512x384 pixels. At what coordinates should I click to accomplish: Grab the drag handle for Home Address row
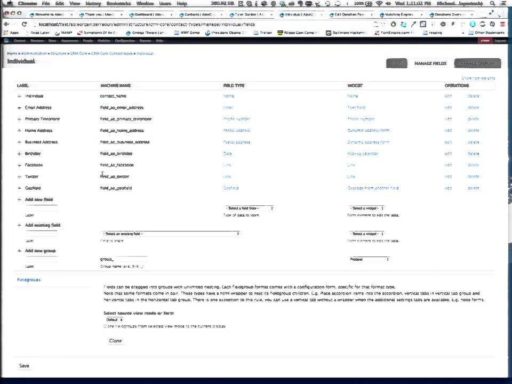pyautogui.click(x=19, y=131)
